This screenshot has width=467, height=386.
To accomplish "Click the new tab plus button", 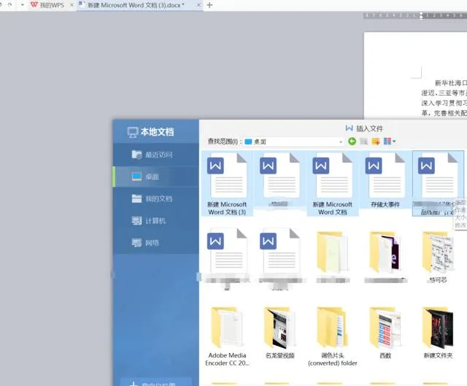I will [209, 5].
